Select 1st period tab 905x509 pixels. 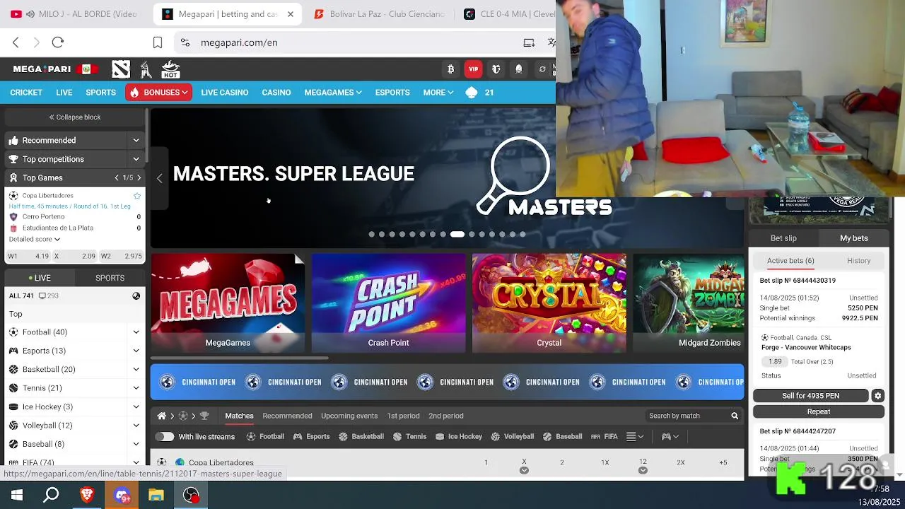point(403,416)
